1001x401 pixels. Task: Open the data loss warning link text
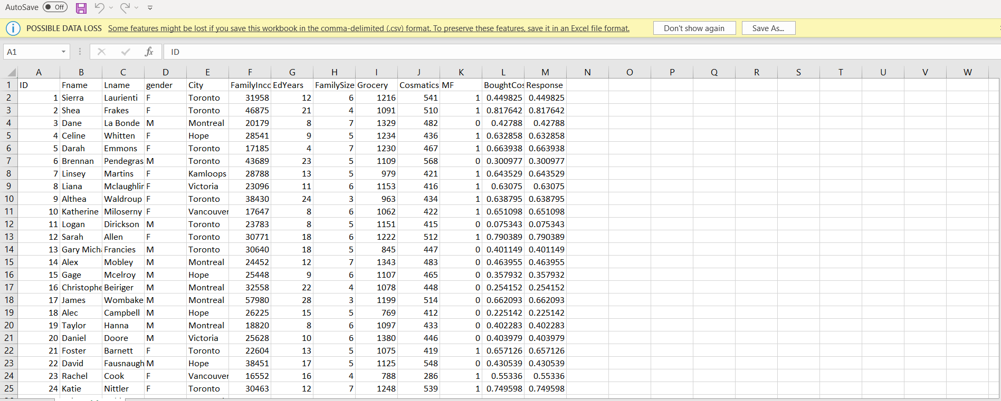pyautogui.click(x=368, y=28)
